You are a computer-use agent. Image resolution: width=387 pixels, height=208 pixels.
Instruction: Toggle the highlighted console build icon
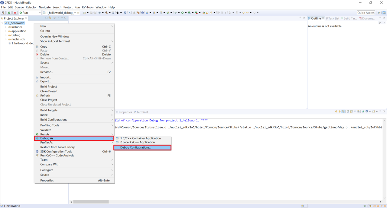pyautogui.click(x=343, y=112)
